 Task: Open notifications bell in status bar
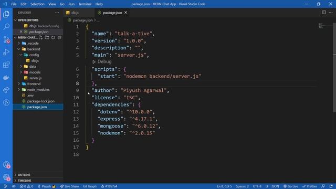pyautogui.click(x=331, y=186)
